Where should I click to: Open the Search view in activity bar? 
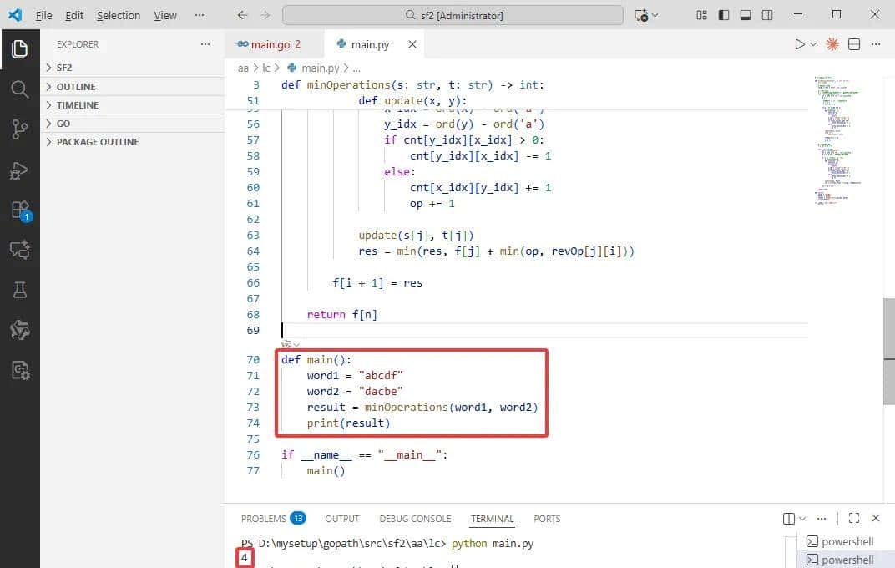click(20, 89)
